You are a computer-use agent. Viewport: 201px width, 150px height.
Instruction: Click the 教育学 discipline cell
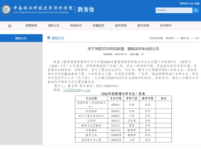coord(132,131)
